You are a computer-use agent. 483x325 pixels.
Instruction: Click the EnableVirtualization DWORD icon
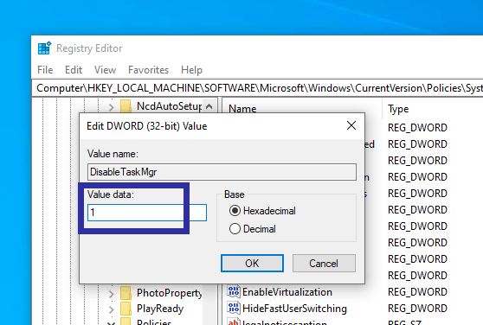click(234, 291)
